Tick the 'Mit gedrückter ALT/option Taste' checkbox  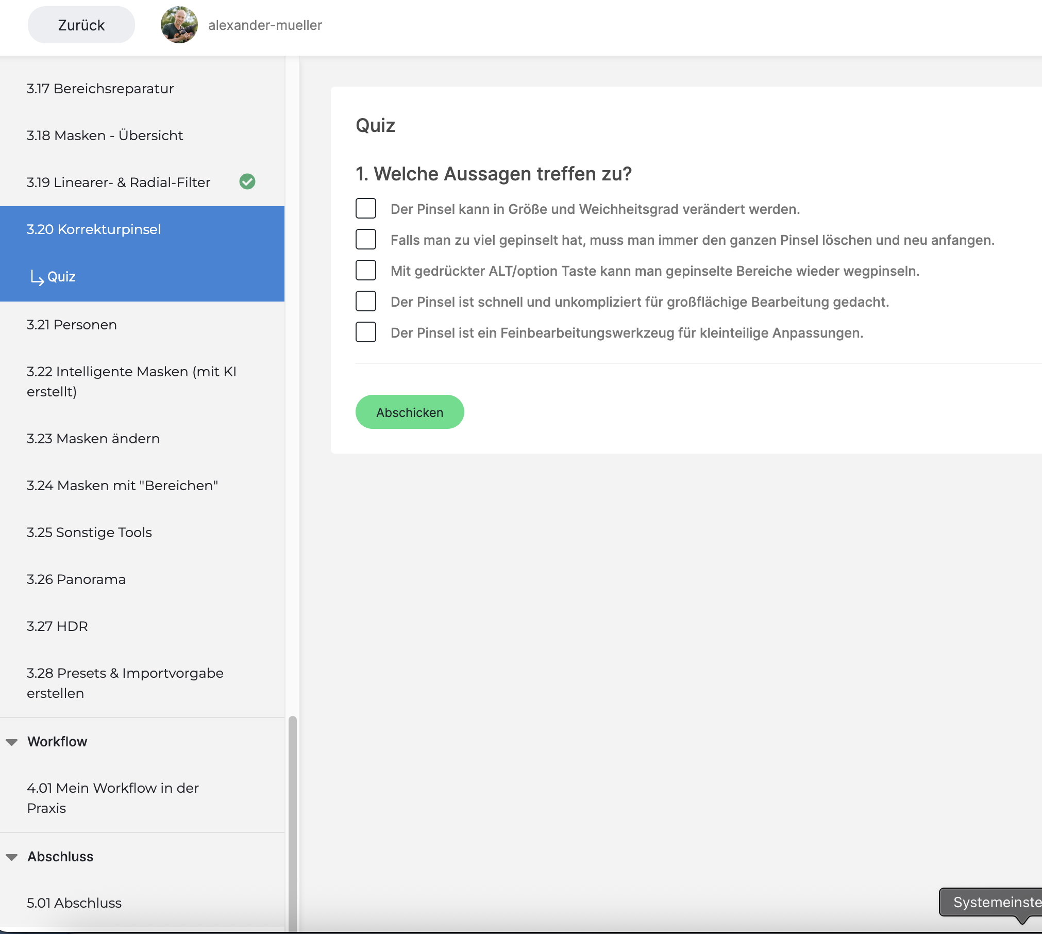pyautogui.click(x=366, y=270)
